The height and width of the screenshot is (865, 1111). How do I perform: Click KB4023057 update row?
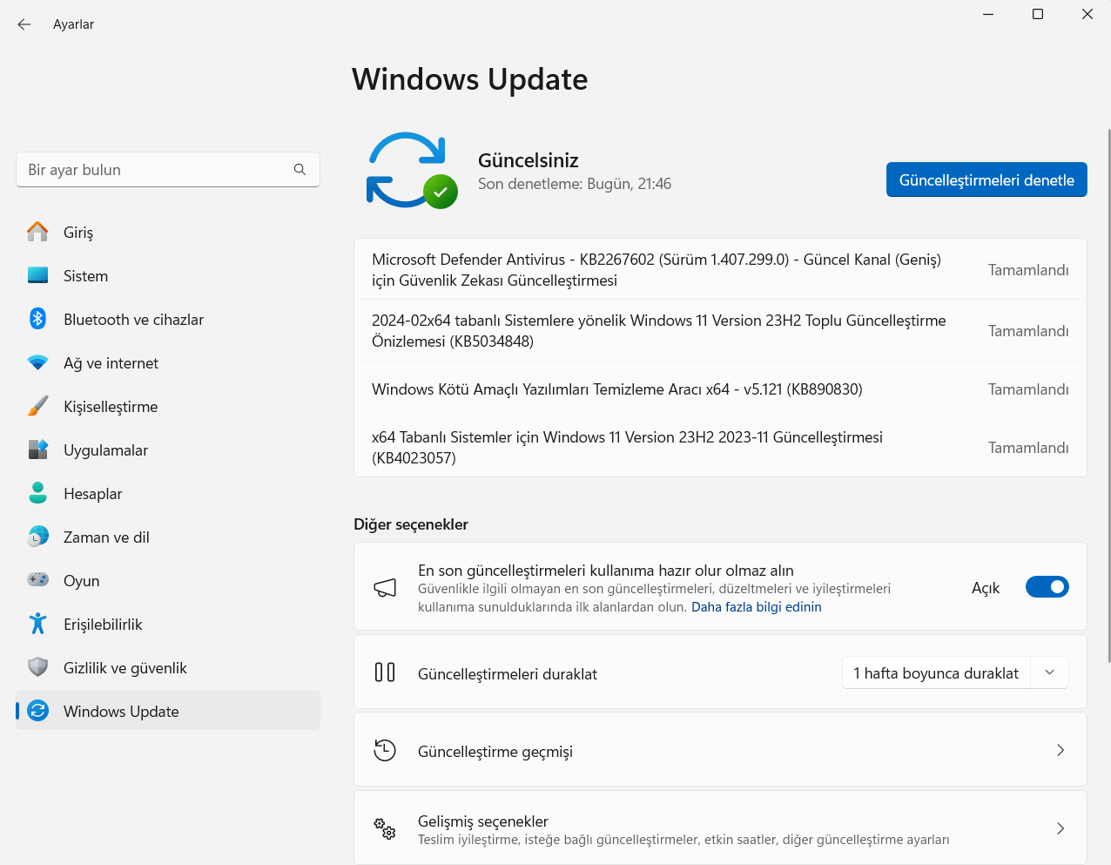[720, 447]
